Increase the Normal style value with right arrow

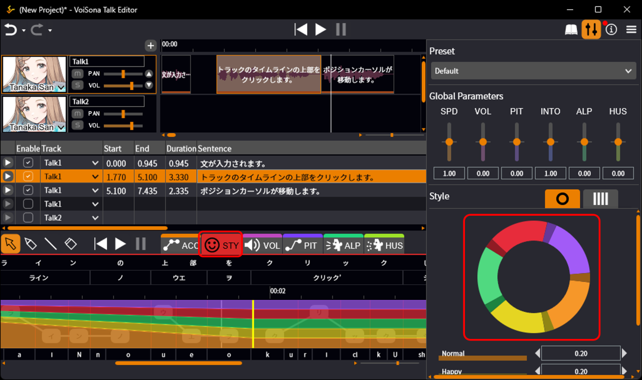point(624,353)
